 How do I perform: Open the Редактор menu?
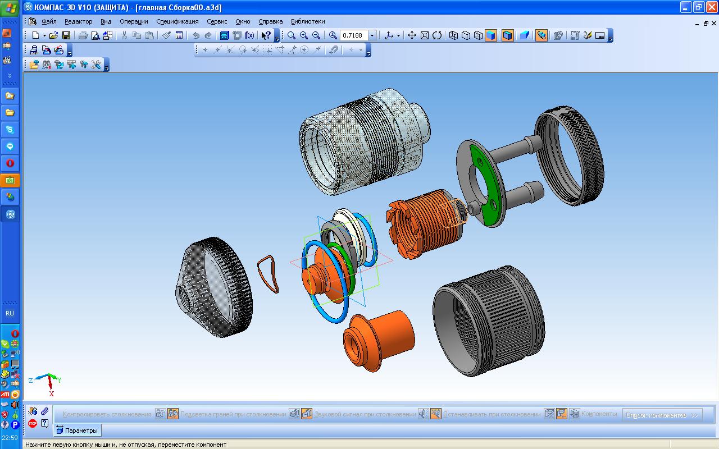point(79,21)
